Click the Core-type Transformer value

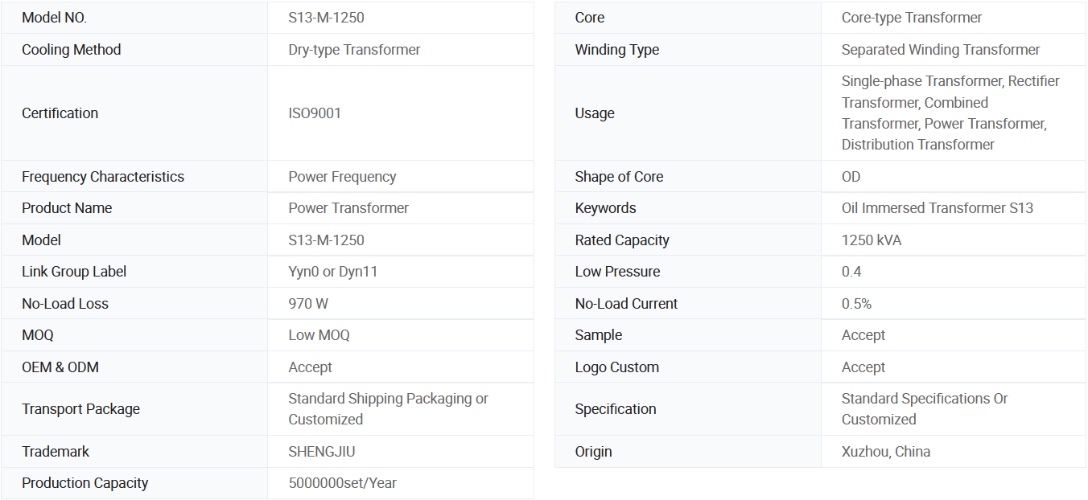(912, 18)
